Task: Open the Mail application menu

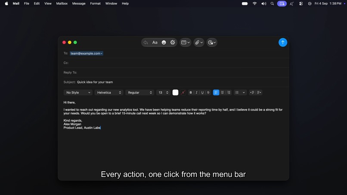Action: [16, 3]
